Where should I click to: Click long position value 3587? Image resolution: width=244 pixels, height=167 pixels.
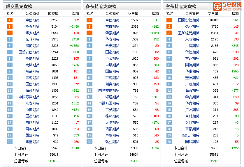[135, 20]
